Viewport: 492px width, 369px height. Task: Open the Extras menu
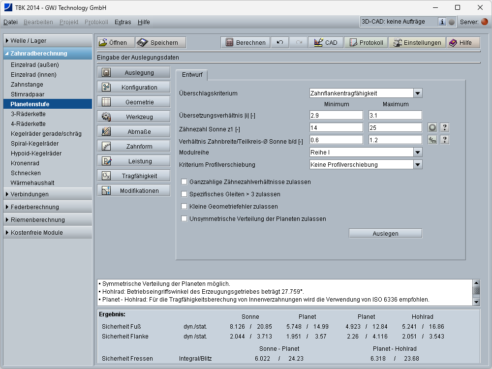coord(123,22)
